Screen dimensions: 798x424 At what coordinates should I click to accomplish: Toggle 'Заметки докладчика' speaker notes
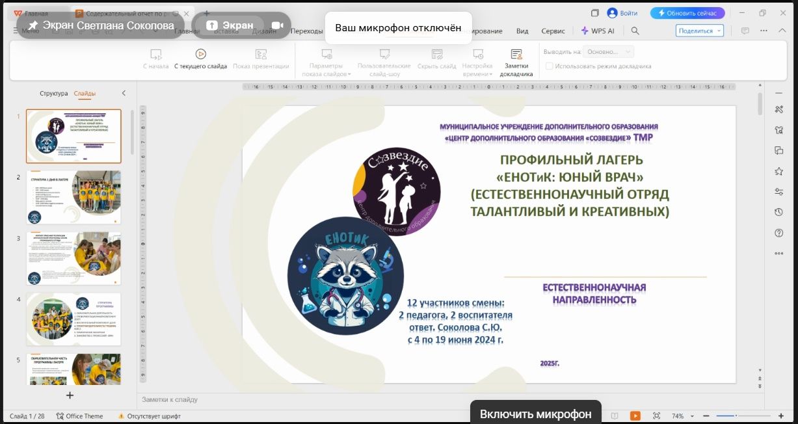(x=516, y=62)
